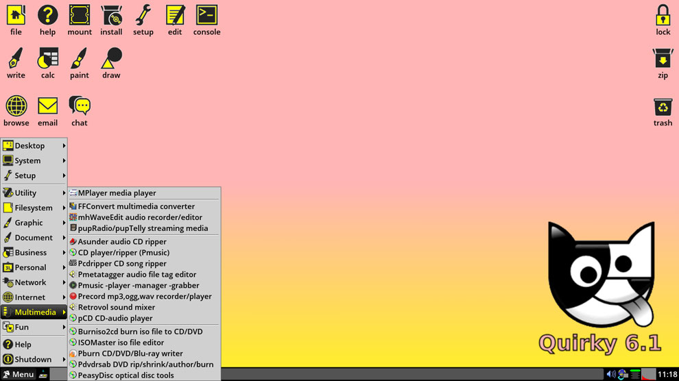Select the highlighted Multimedia menu category

[x=34, y=312]
